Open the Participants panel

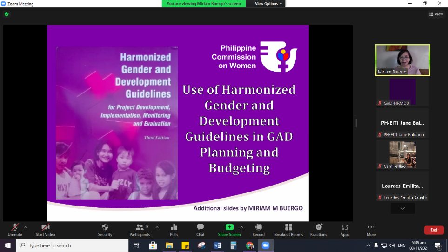140,230
